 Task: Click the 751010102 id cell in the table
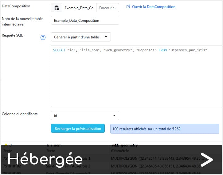point(12,166)
